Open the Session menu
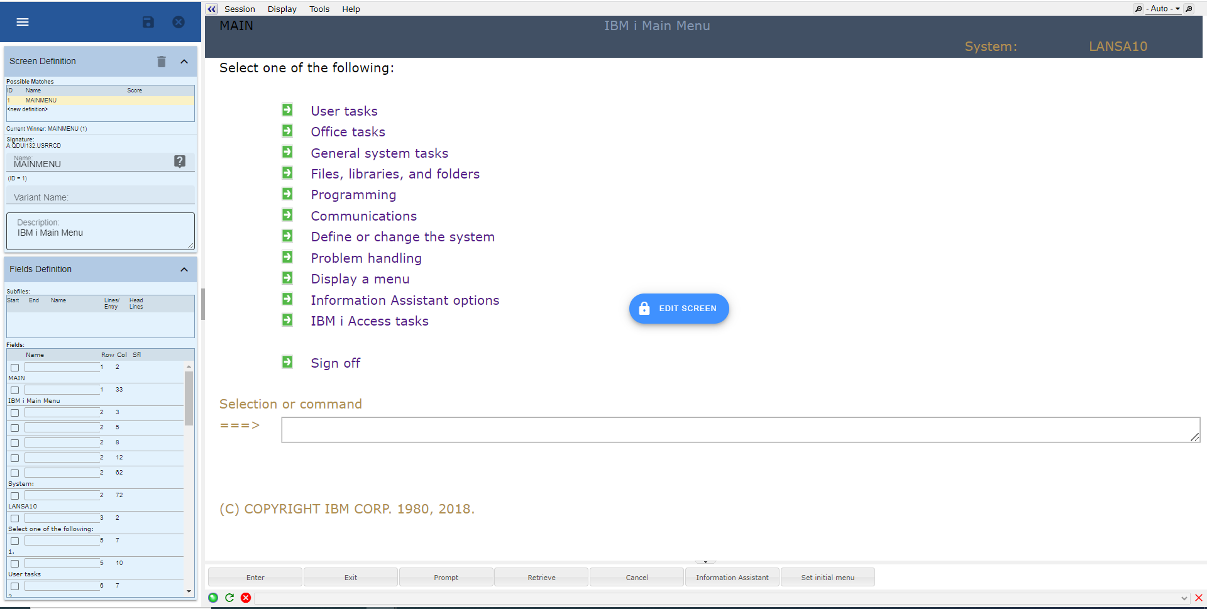The image size is (1207, 609). [x=240, y=9]
